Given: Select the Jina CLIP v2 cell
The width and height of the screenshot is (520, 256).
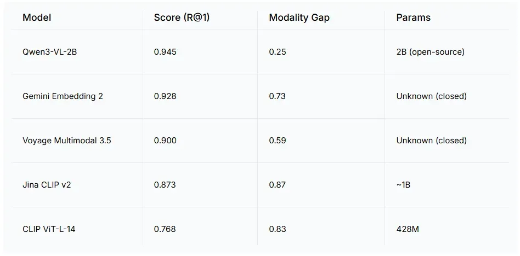Looking at the screenshot, I should tap(47, 184).
